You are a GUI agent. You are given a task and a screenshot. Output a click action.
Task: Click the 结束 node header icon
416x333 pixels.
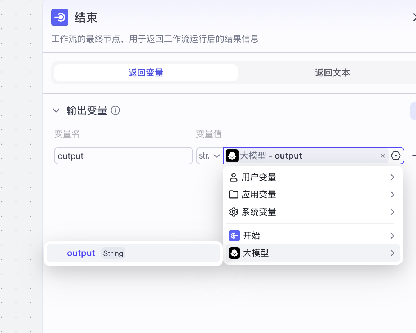tap(60, 17)
